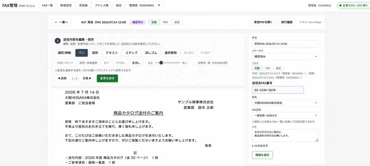Click the デズミ: 610×842pt size label
The height and width of the screenshot is (166, 370).
click(310, 22)
